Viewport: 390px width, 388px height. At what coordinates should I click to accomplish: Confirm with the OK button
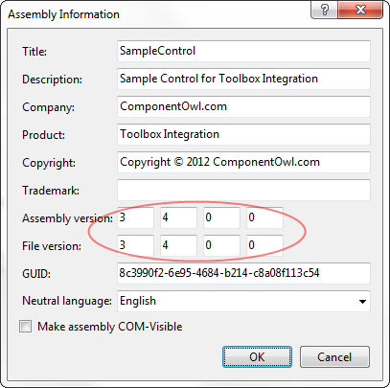[x=257, y=356]
